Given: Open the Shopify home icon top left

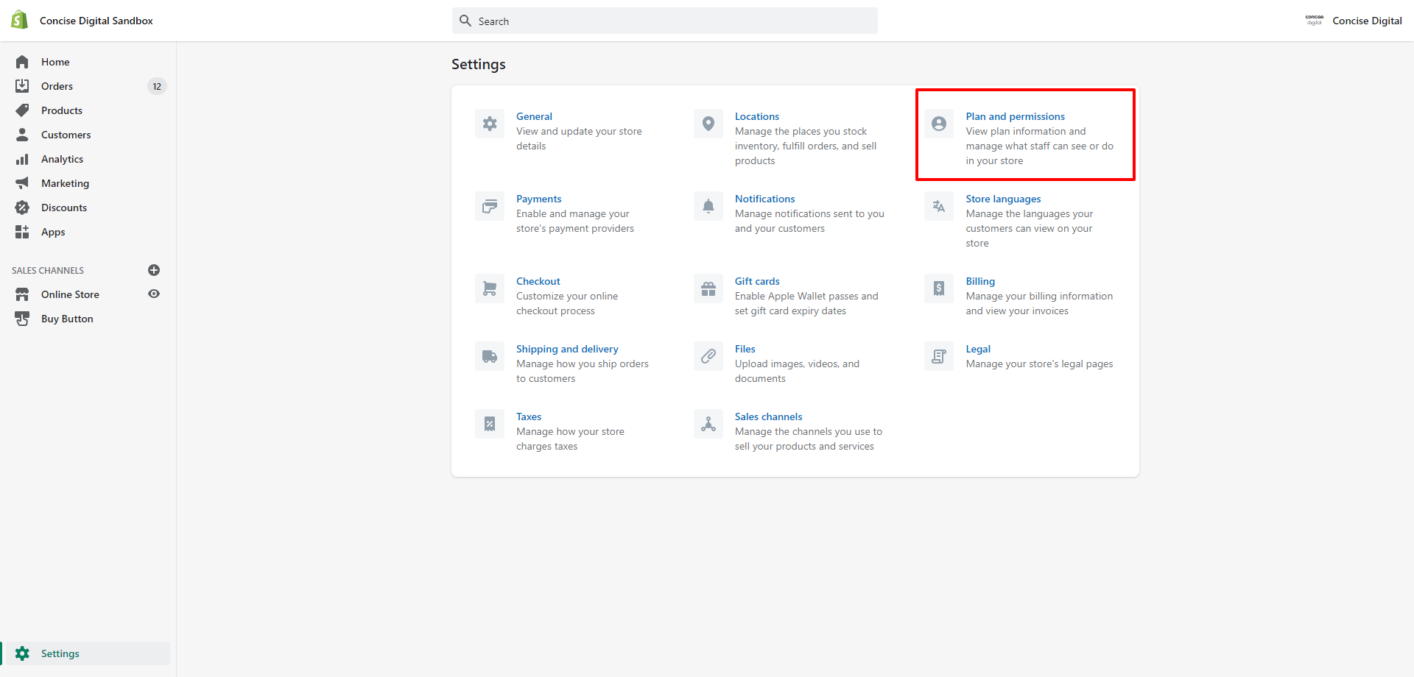Looking at the screenshot, I should pos(19,19).
